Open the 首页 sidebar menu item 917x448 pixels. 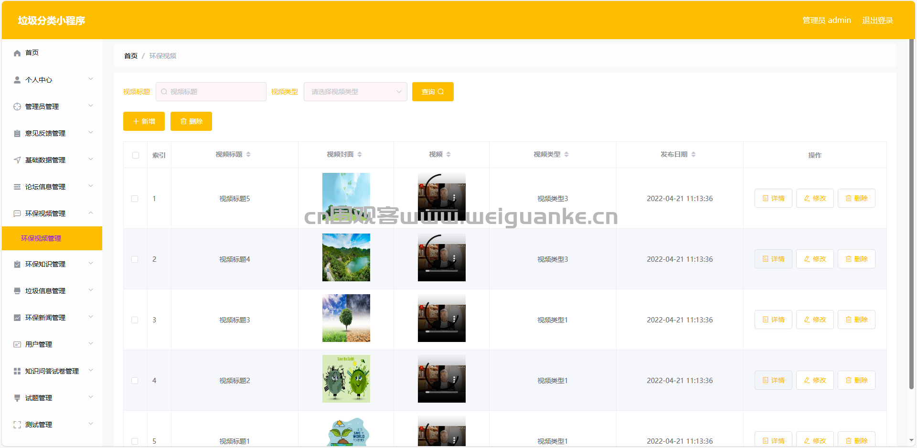[x=52, y=53]
